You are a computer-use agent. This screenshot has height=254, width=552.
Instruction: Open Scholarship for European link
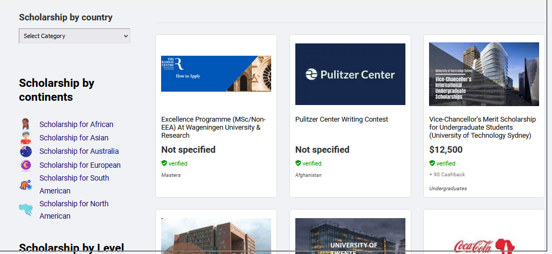(80, 165)
